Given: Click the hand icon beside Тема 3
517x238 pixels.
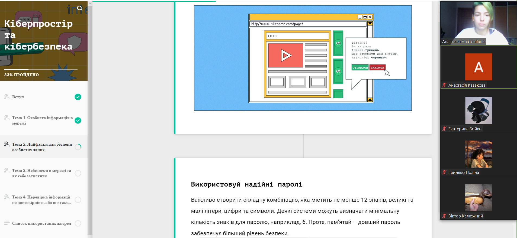Looking at the screenshot, I should coord(7,171).
